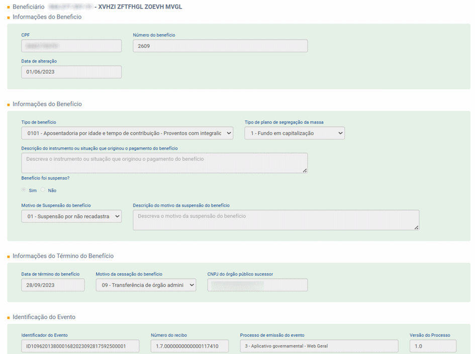This screenshot has height=354, width=475.
Task: Expand Tipo de plano de segregação dropdown
Action: pos(295,133)
